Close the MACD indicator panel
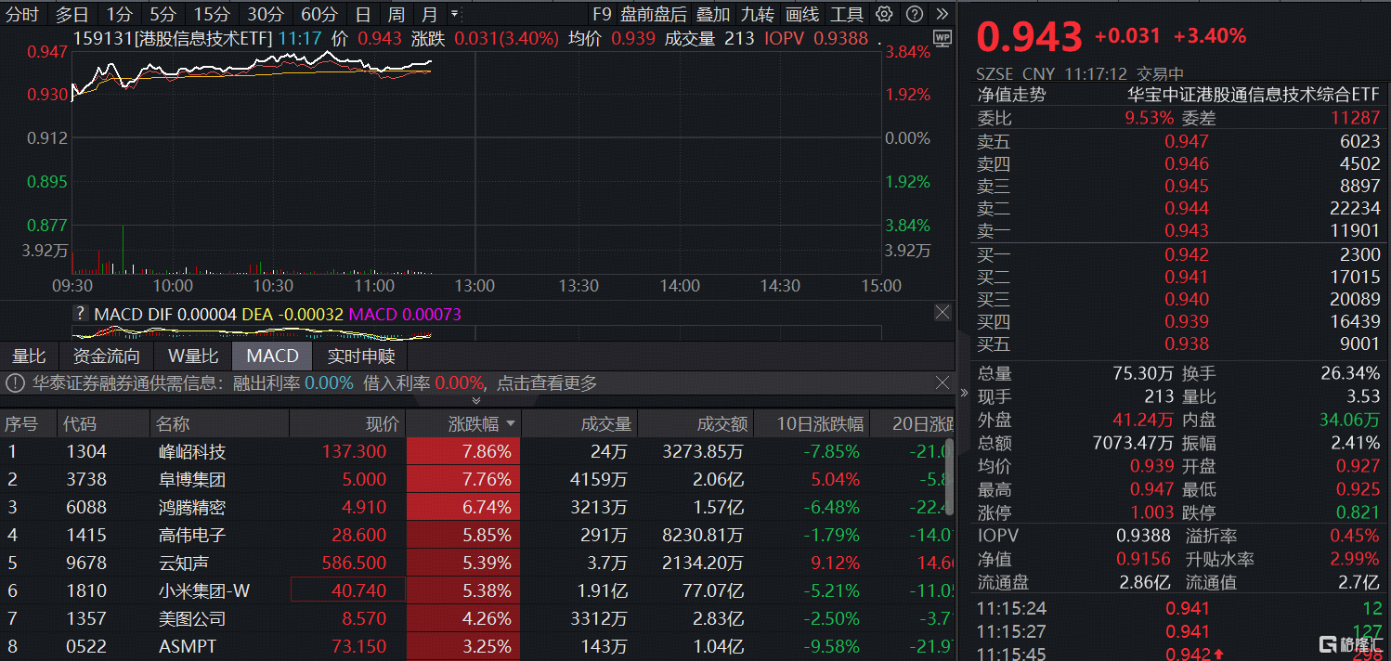Viewport: 1391px width, 661px height. coord(942,313)
